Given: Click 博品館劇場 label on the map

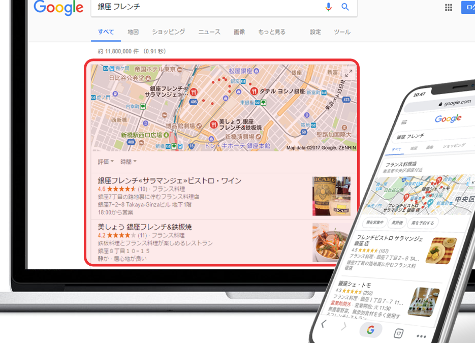Looking at the screenshot, I should pyautogui.click(x=180, y=126).
